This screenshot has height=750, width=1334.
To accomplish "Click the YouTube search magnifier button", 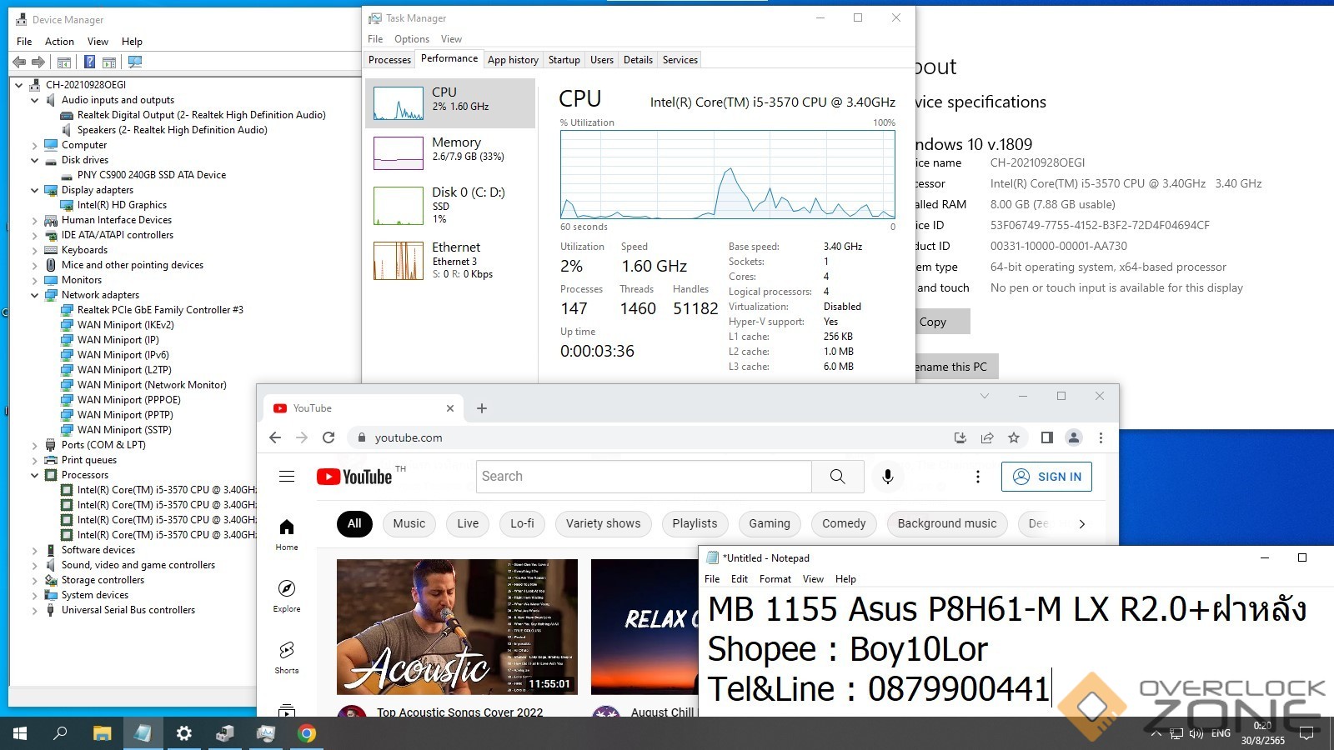I will tap(837, 476).
